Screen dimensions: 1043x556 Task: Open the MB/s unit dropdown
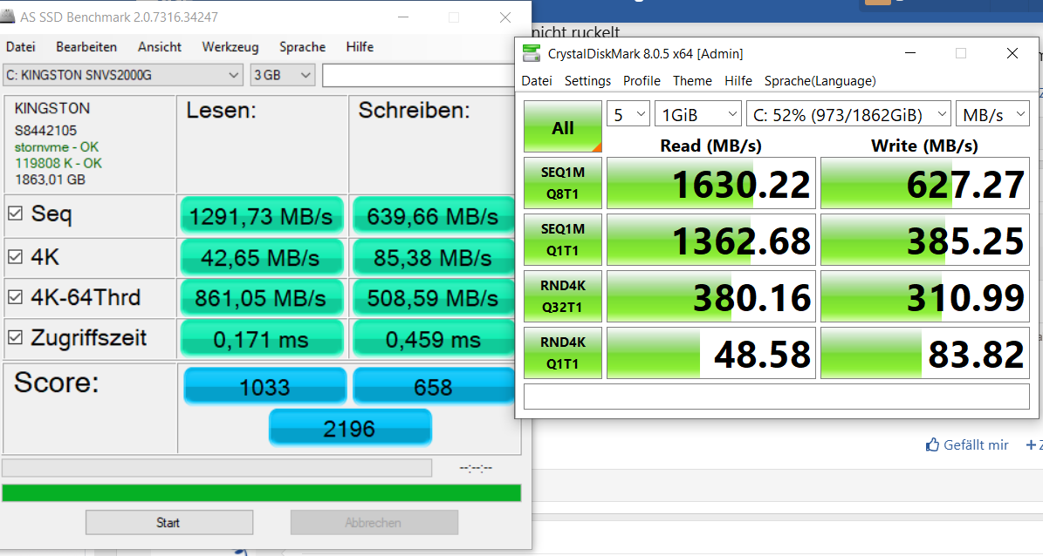(992, 115)
